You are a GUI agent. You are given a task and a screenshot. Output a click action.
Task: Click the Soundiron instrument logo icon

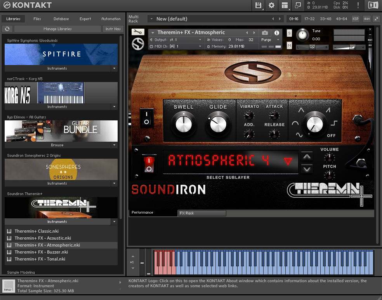click(138, 44)
